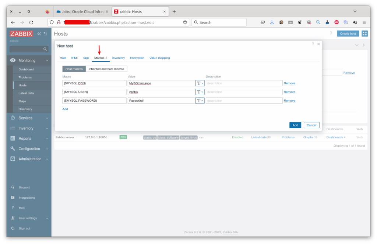The width and height of the screenshot is (377, 244).
Task: Click the Monitoring eye icon in sidebar
Action: coord(13,60)
